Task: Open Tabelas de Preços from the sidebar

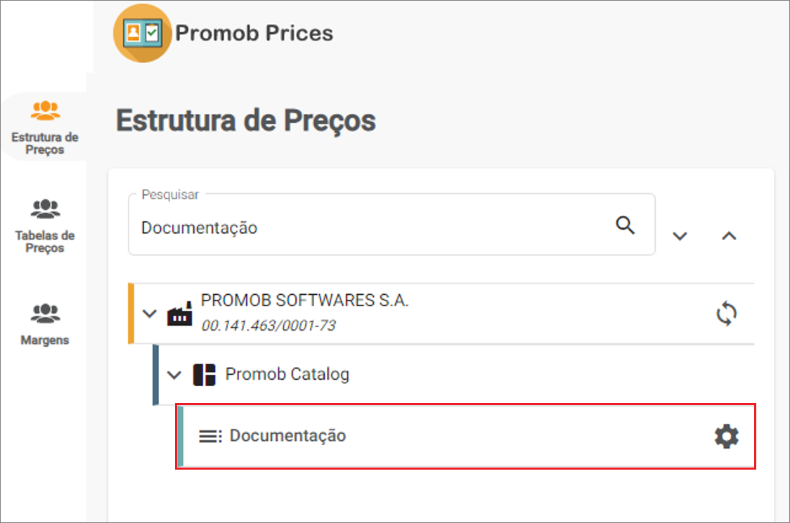Action: click(x=45, y=226)
